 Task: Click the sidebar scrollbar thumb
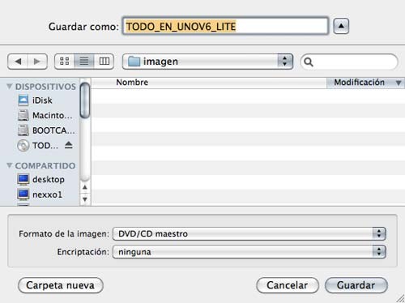85,100
